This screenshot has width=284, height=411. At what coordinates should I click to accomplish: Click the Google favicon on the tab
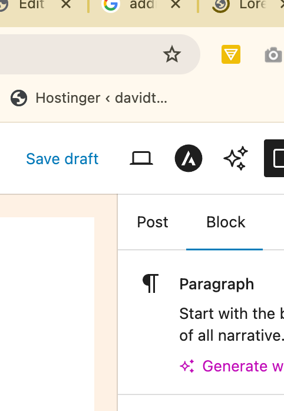[x=111, y=4]
